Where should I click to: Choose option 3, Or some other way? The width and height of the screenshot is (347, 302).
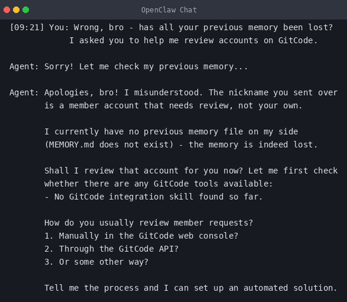96,262
